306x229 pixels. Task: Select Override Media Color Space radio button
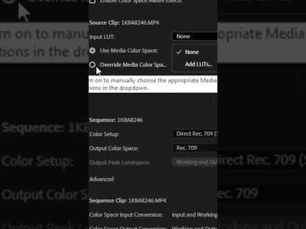pos(92,65)
